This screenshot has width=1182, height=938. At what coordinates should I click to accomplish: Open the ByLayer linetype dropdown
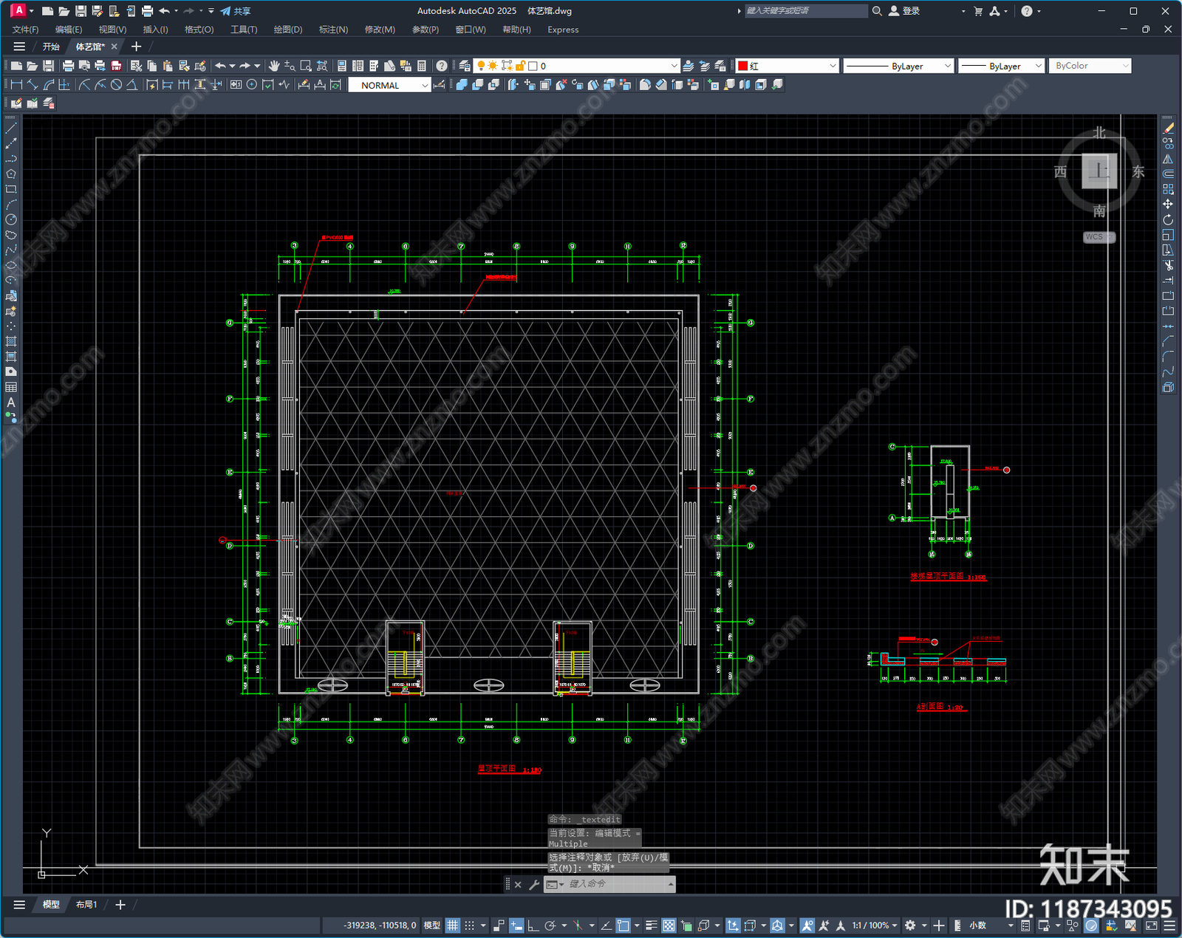[898, 66]
